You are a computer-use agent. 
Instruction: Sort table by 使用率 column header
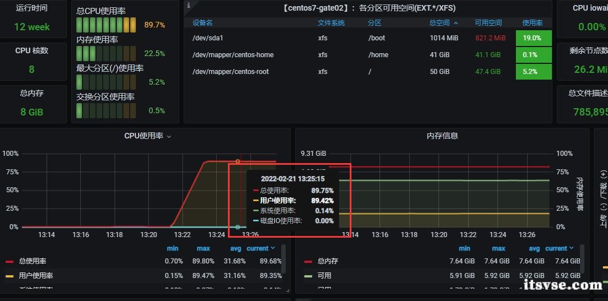(532, 23)
